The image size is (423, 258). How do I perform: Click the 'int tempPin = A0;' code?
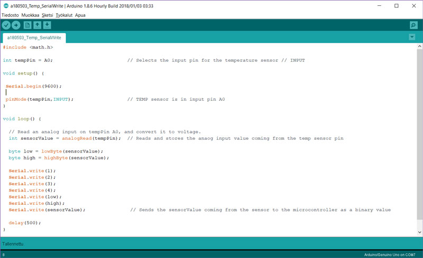(x=28, y=60)
